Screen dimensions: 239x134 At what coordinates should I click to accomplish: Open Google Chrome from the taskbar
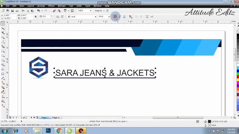pos(59,131)
